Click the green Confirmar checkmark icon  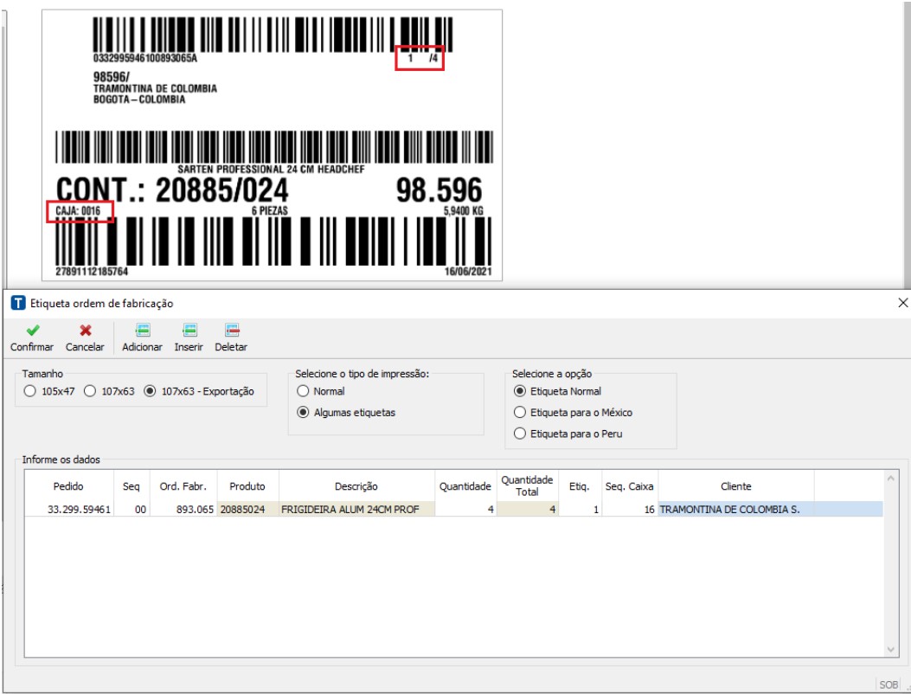pos(32,330)
